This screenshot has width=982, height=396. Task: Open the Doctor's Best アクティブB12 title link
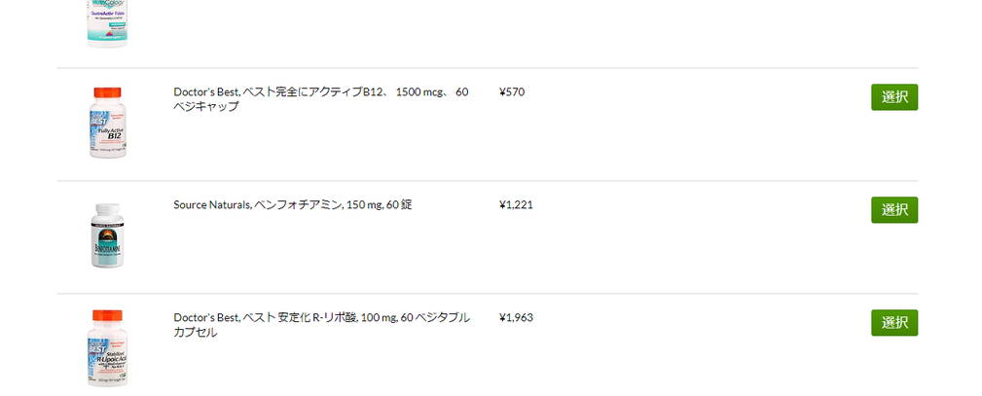coord(320,99)
